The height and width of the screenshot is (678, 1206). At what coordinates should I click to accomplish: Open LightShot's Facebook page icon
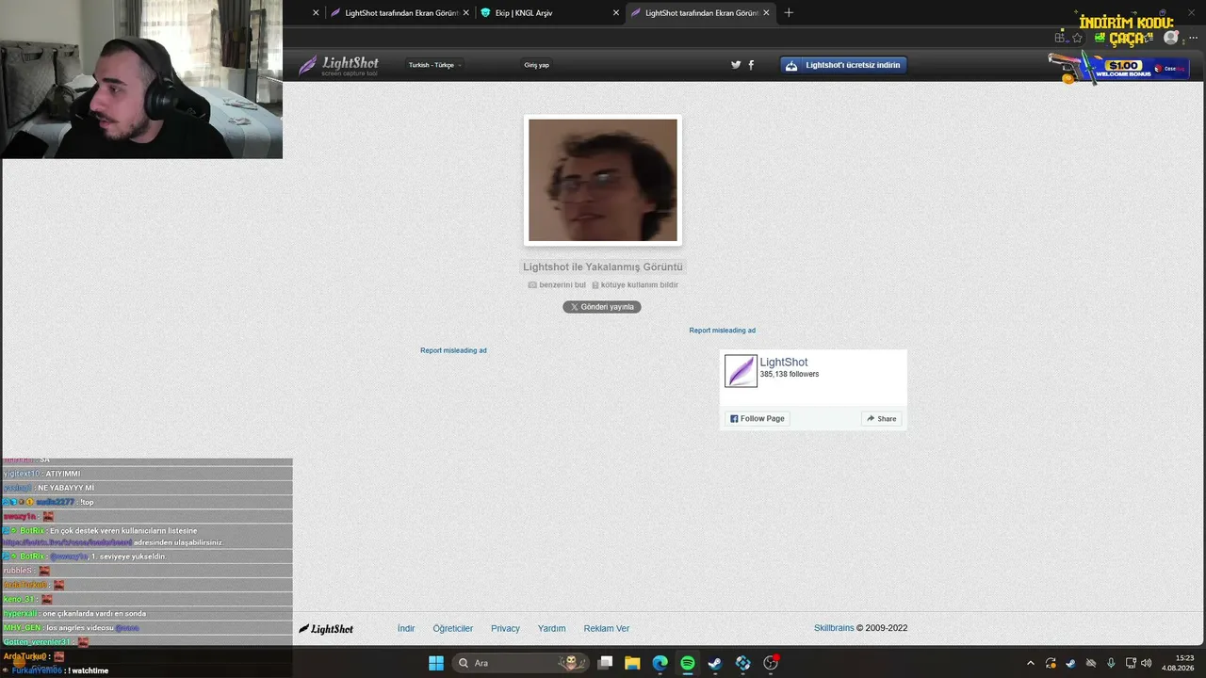[x=751, y=65]
